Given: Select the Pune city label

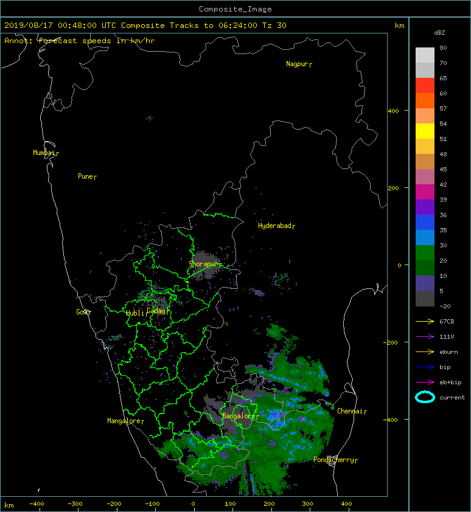Looking at the screenshot, I should coord(85,176).
